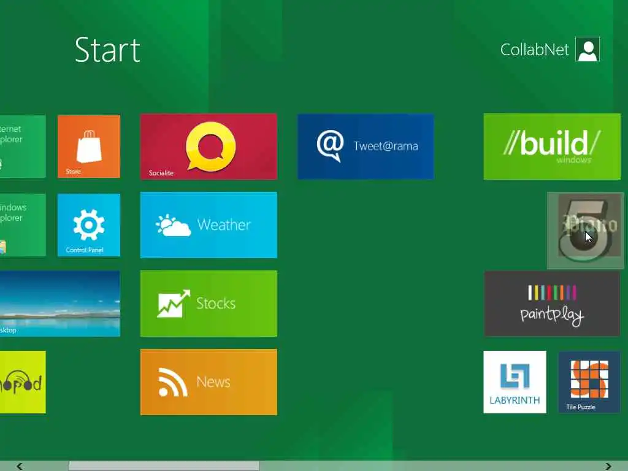This screenshot has height=471, width=628.
Task: Open the Tile Puzzle game tile
Action: 589,382
